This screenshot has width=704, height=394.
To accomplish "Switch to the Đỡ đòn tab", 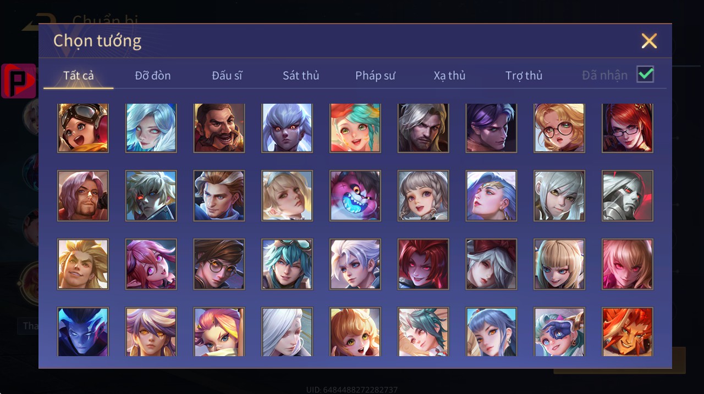I will tap(153, 76).
